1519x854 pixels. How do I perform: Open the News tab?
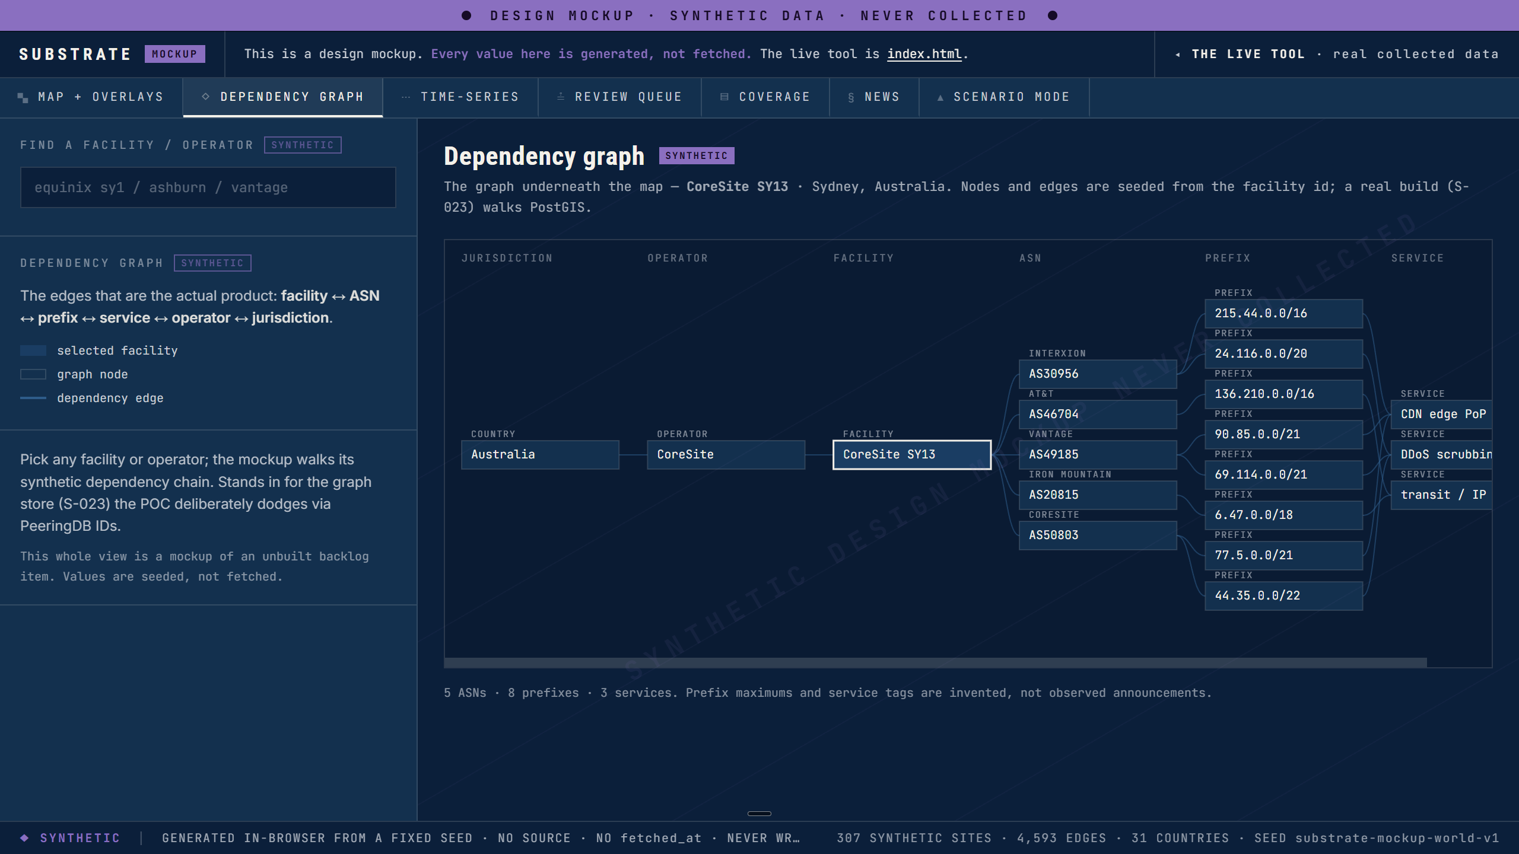(874, 97)
